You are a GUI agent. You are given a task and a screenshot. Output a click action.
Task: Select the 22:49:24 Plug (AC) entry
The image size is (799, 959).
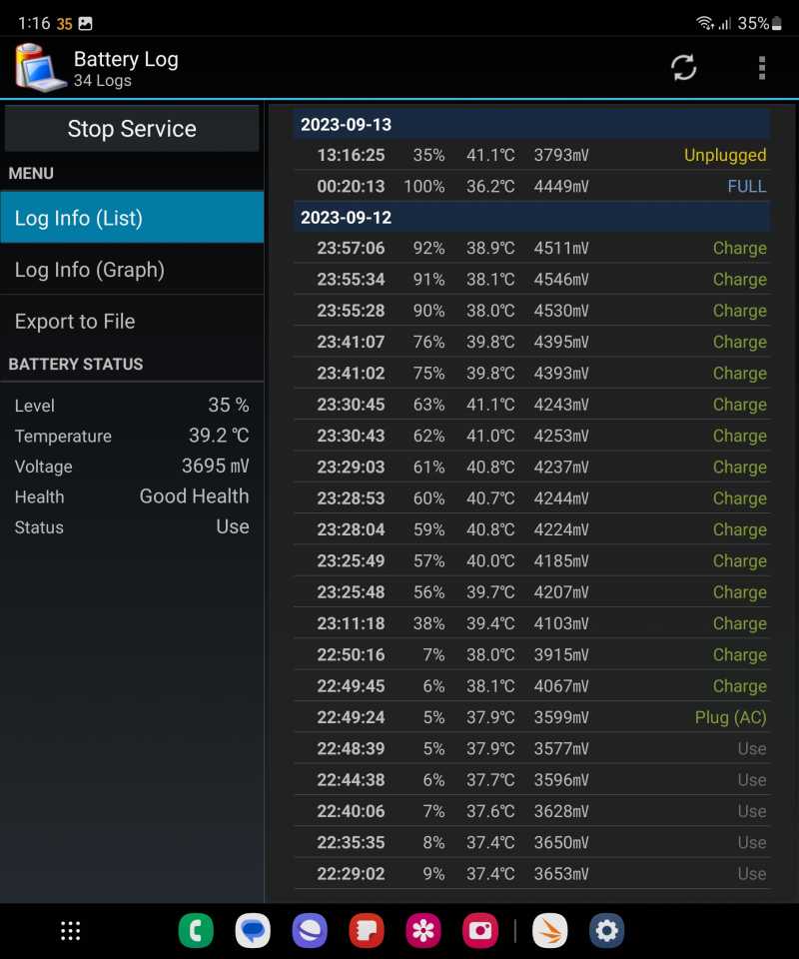pos(531,717)
